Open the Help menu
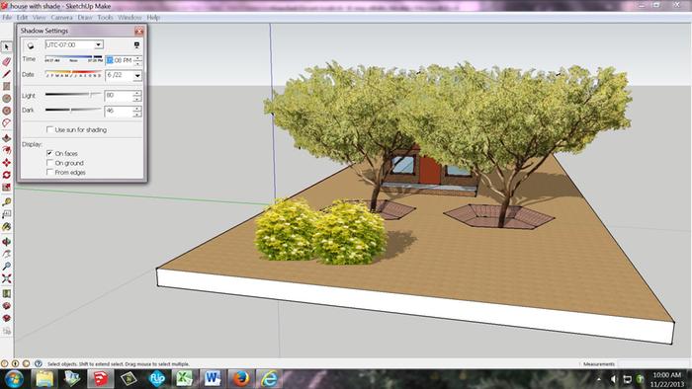The image size is (692, 389). coord(153,18)
